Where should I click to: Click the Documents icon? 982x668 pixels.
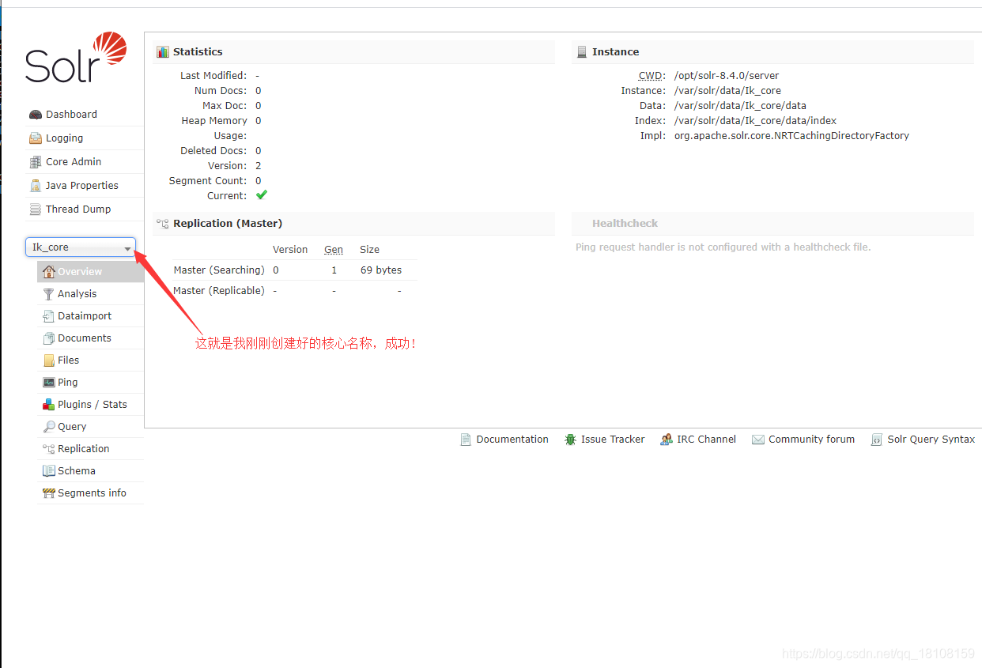[x=49, y=338]
